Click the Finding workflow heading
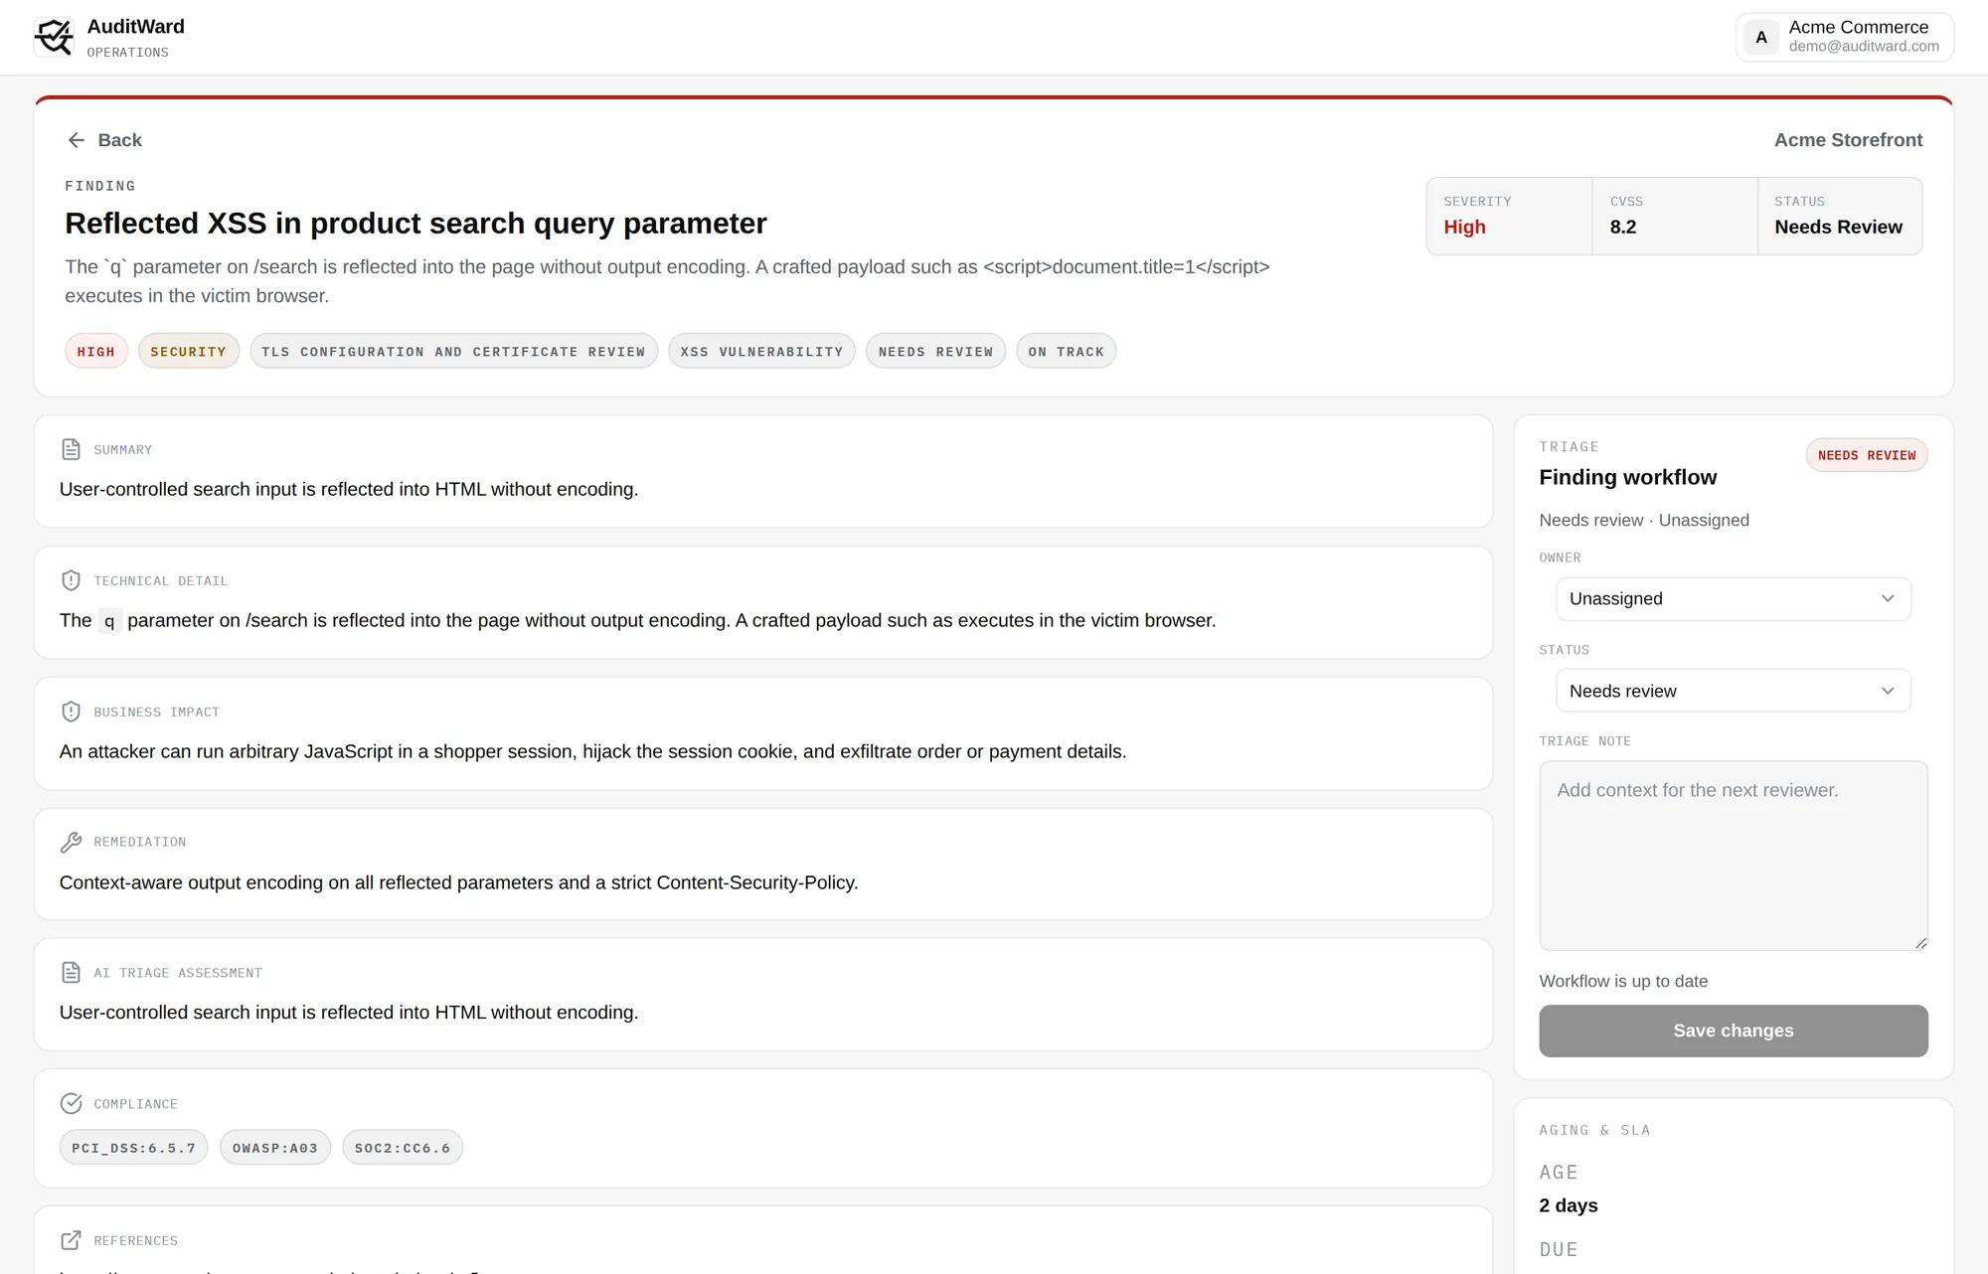Screen dimensions: 1988x1274 pos(1627,477)
